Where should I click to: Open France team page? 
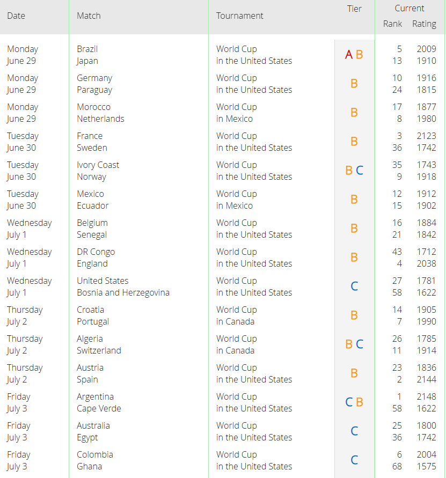(x=90, y=136)
